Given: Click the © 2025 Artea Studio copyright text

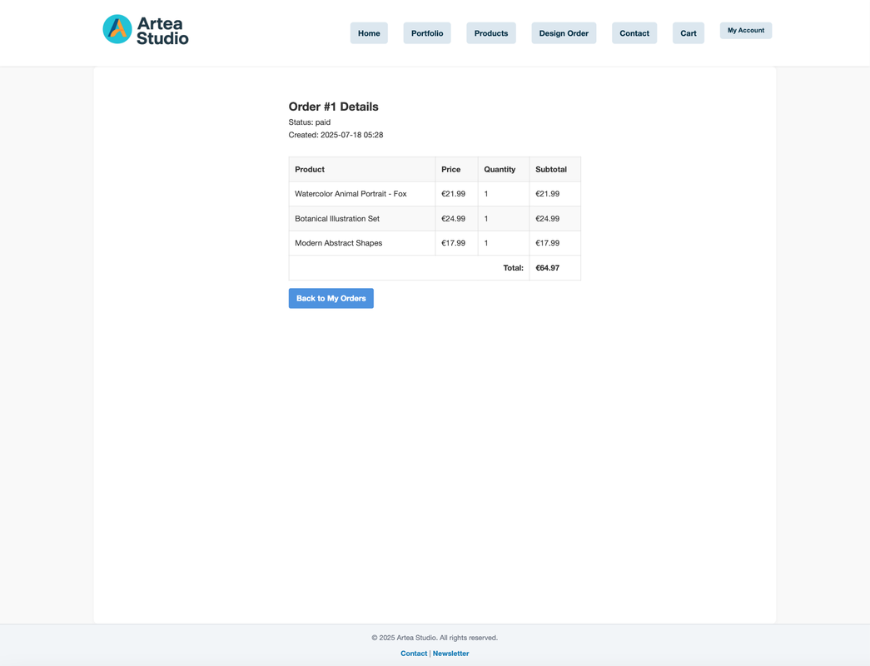Looking at the screenshot, I should 435,638.
